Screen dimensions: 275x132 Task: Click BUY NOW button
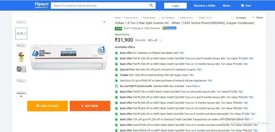click(90, 106)
